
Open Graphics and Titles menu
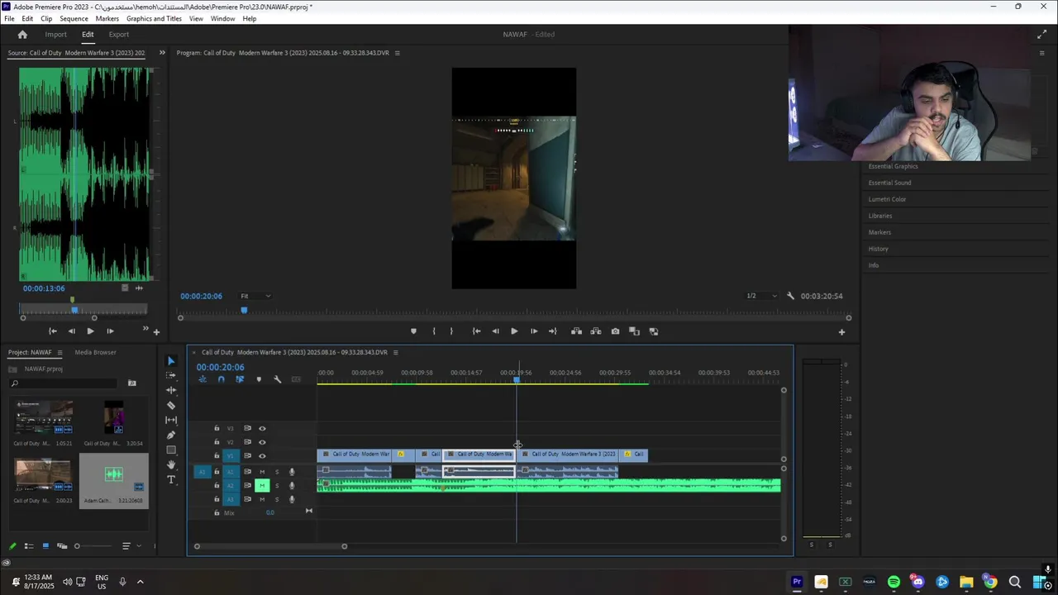(x=154, y=18)
